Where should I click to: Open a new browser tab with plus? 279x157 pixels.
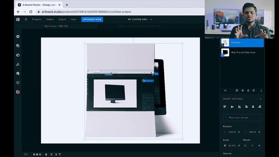(x=67, y=5)
